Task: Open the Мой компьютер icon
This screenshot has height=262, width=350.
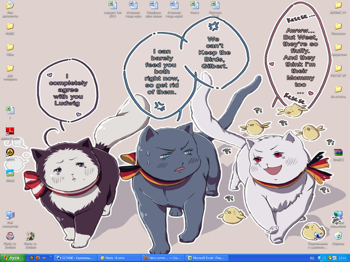Action: point(10,215)
